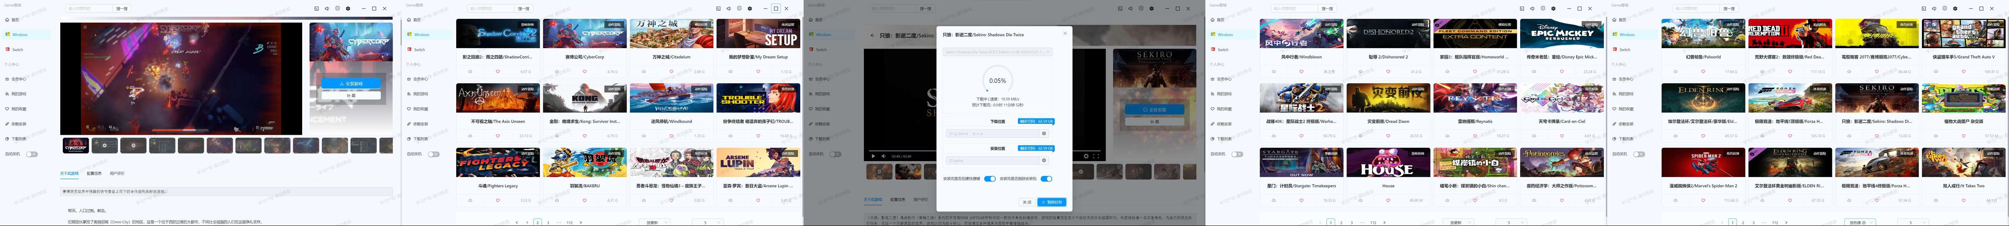This screenshot has height=226, width=2009.
Task: Click heart icon under Palworld card
Action: pyautogui.click(x=1703, y=72)
